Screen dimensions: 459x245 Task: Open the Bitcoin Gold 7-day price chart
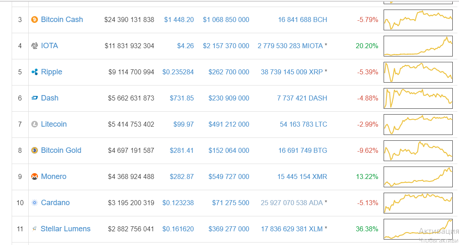(418, 150)
